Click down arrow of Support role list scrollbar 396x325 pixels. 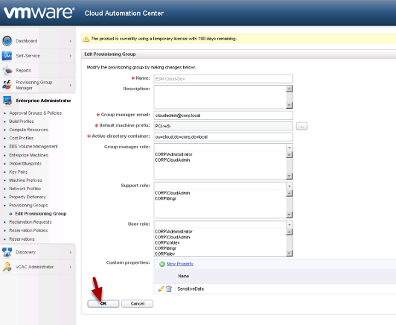(290, 215)
